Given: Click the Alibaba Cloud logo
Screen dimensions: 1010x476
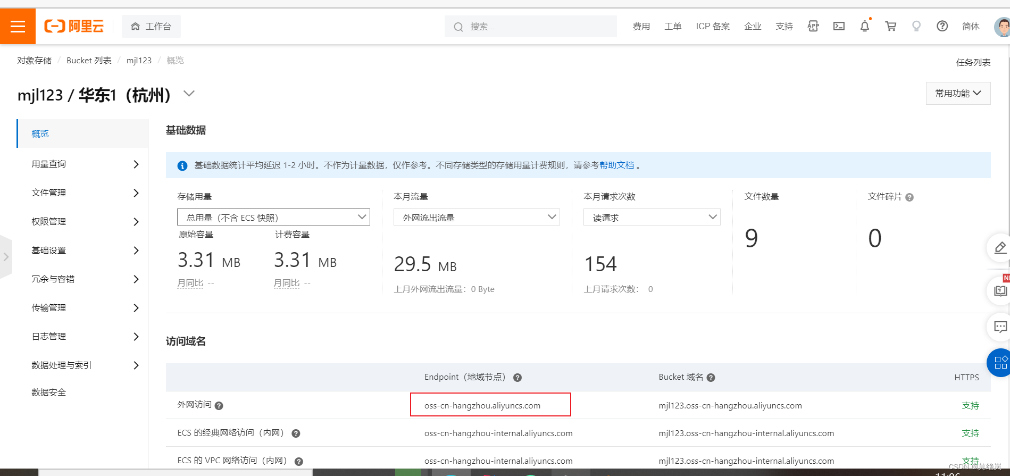Looking at the screenshot, I should pyautogui.click(x=74, y=26).
